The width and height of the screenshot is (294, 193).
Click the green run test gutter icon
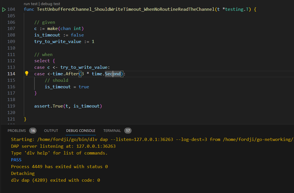4,10
